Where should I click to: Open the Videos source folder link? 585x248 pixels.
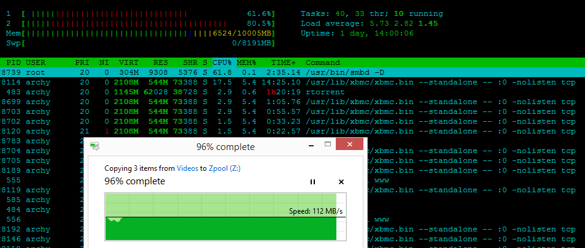(x=187, y=167)
